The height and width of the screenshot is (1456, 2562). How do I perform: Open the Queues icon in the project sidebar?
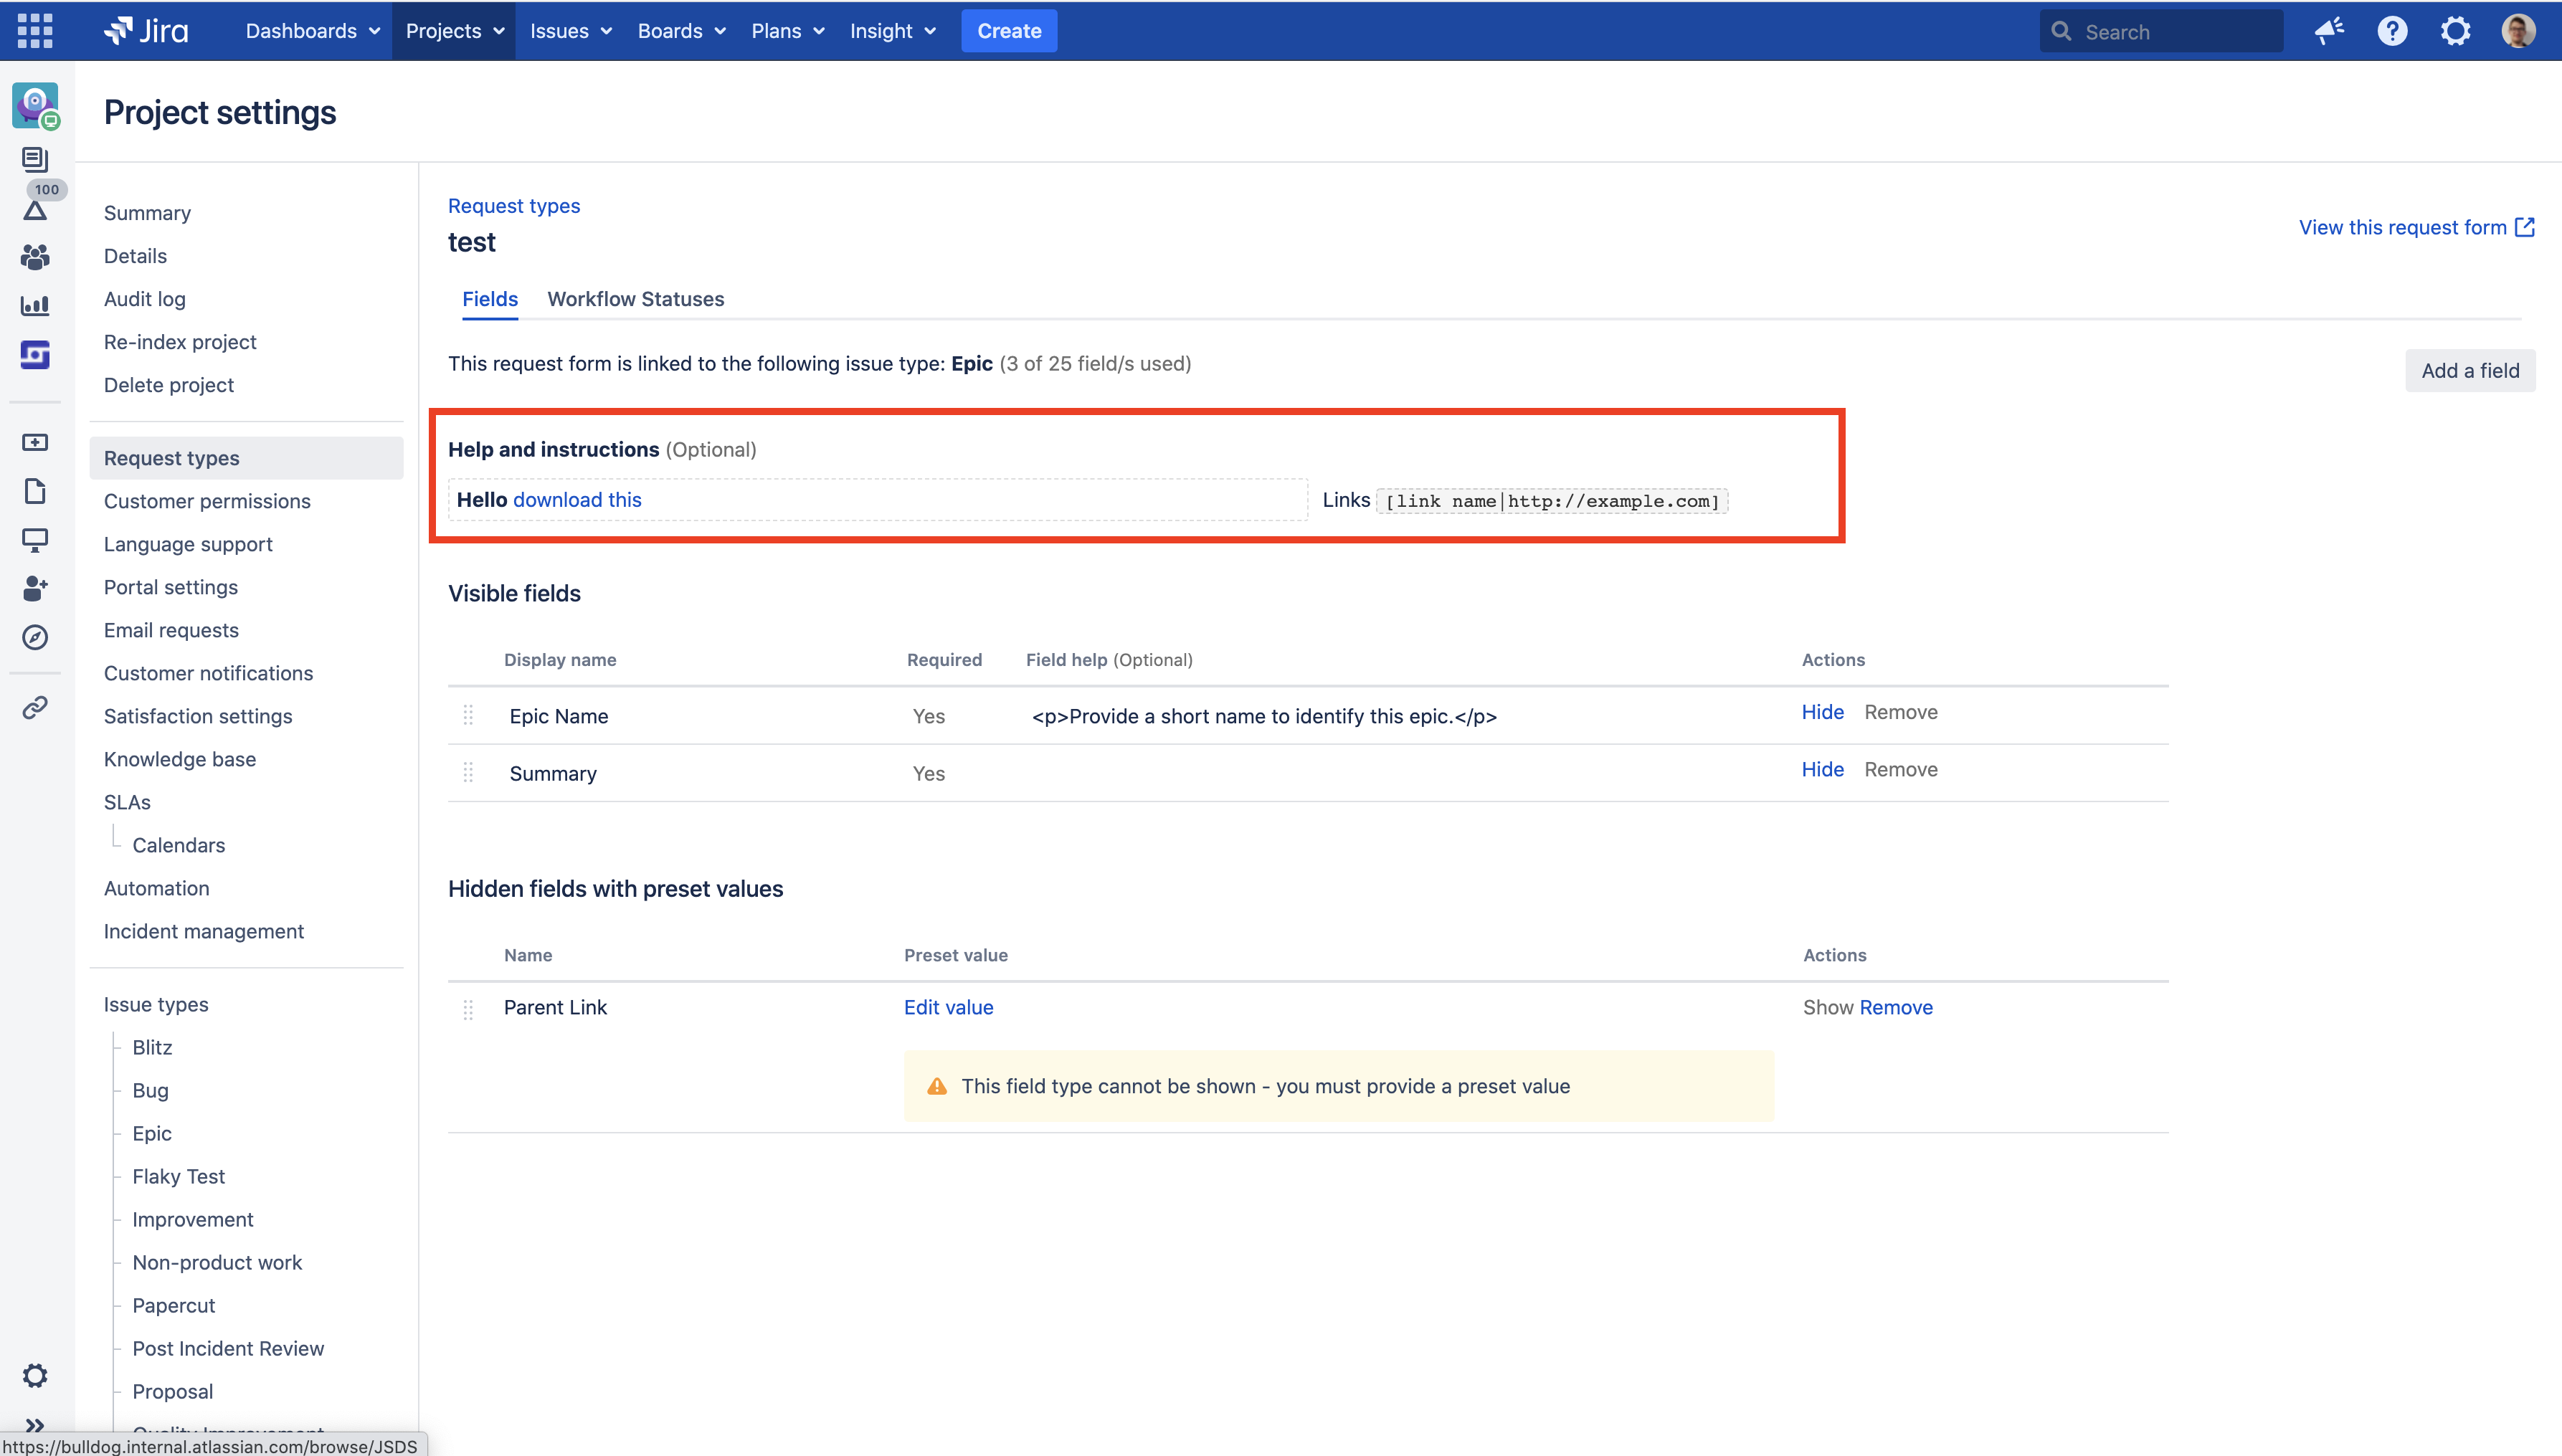coord(35,160)
